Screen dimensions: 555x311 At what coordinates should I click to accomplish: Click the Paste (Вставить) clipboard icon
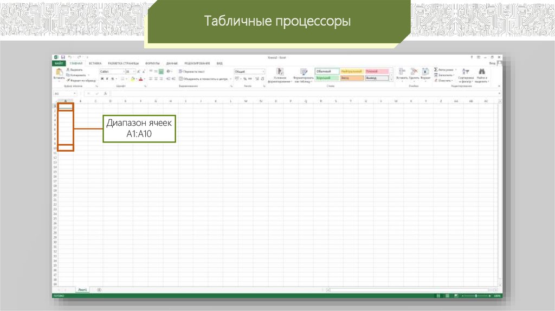pos(59,72)
